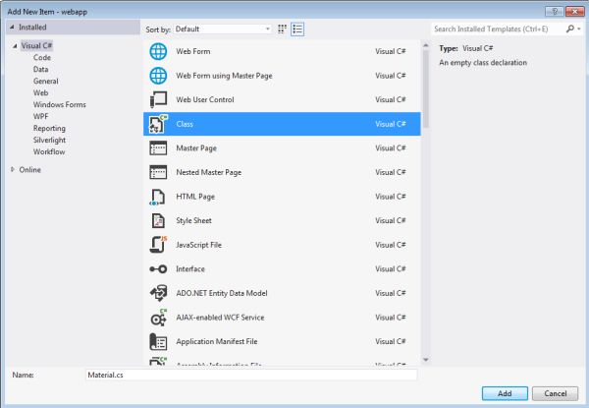Viewport: 589px width, 408px height.
Task: Select the Web Form template name
Action: (193, 51)
